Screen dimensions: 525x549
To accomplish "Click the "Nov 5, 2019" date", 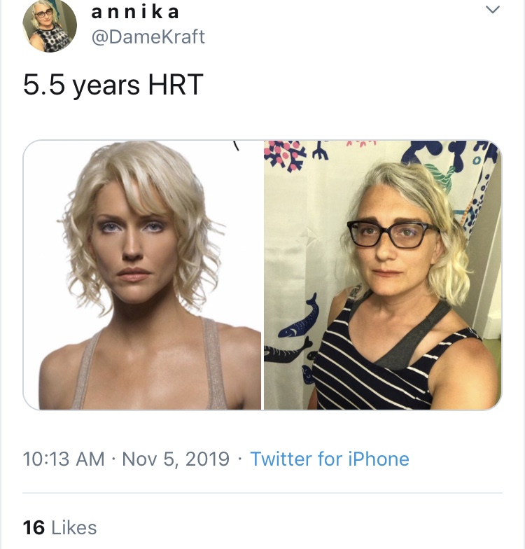I will click(176, 459).
